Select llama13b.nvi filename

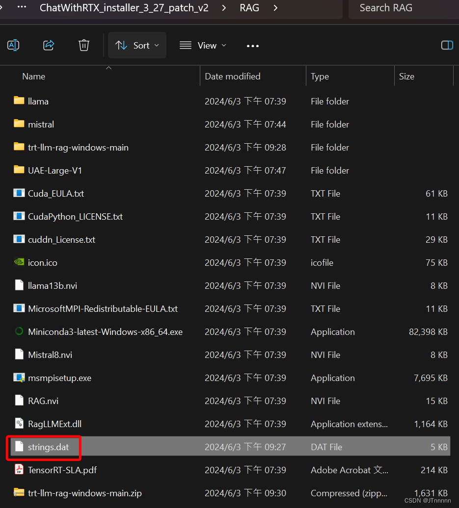53,286
